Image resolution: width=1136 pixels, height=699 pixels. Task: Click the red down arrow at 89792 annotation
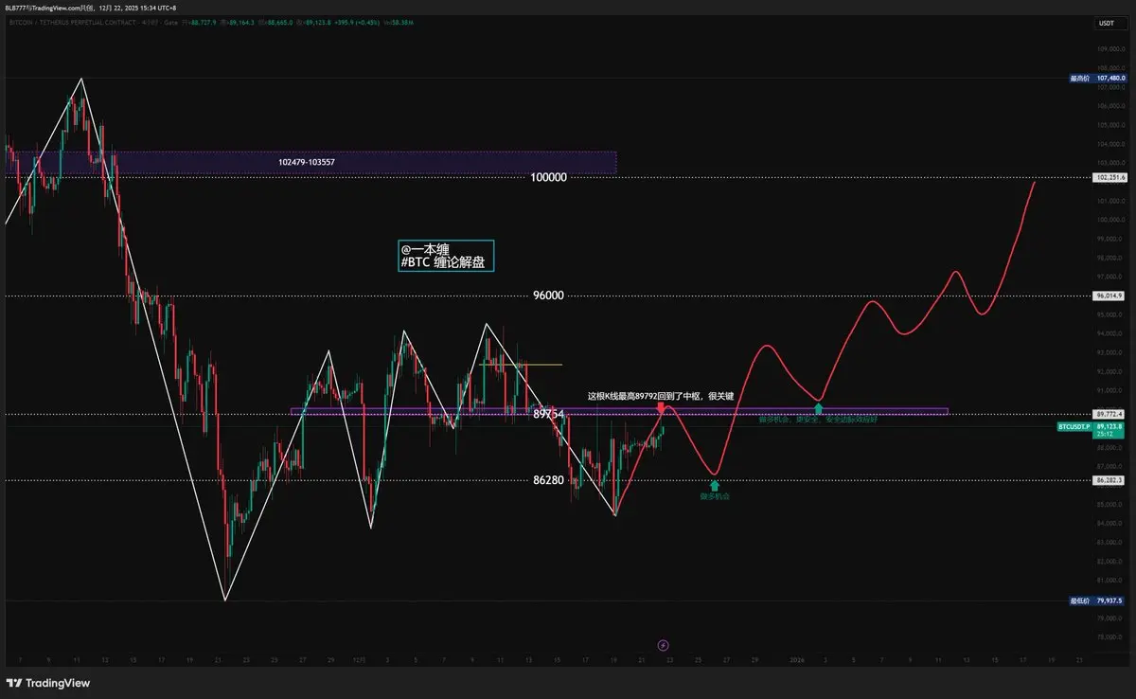coord(660,408)
